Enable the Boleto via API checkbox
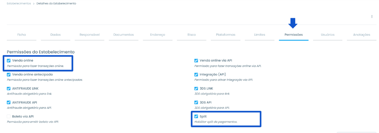379x133 pixels. point(9,117)
